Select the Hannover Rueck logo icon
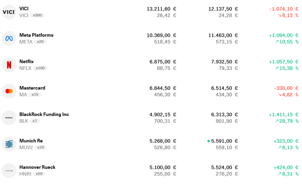 click(x=9, y=171)
